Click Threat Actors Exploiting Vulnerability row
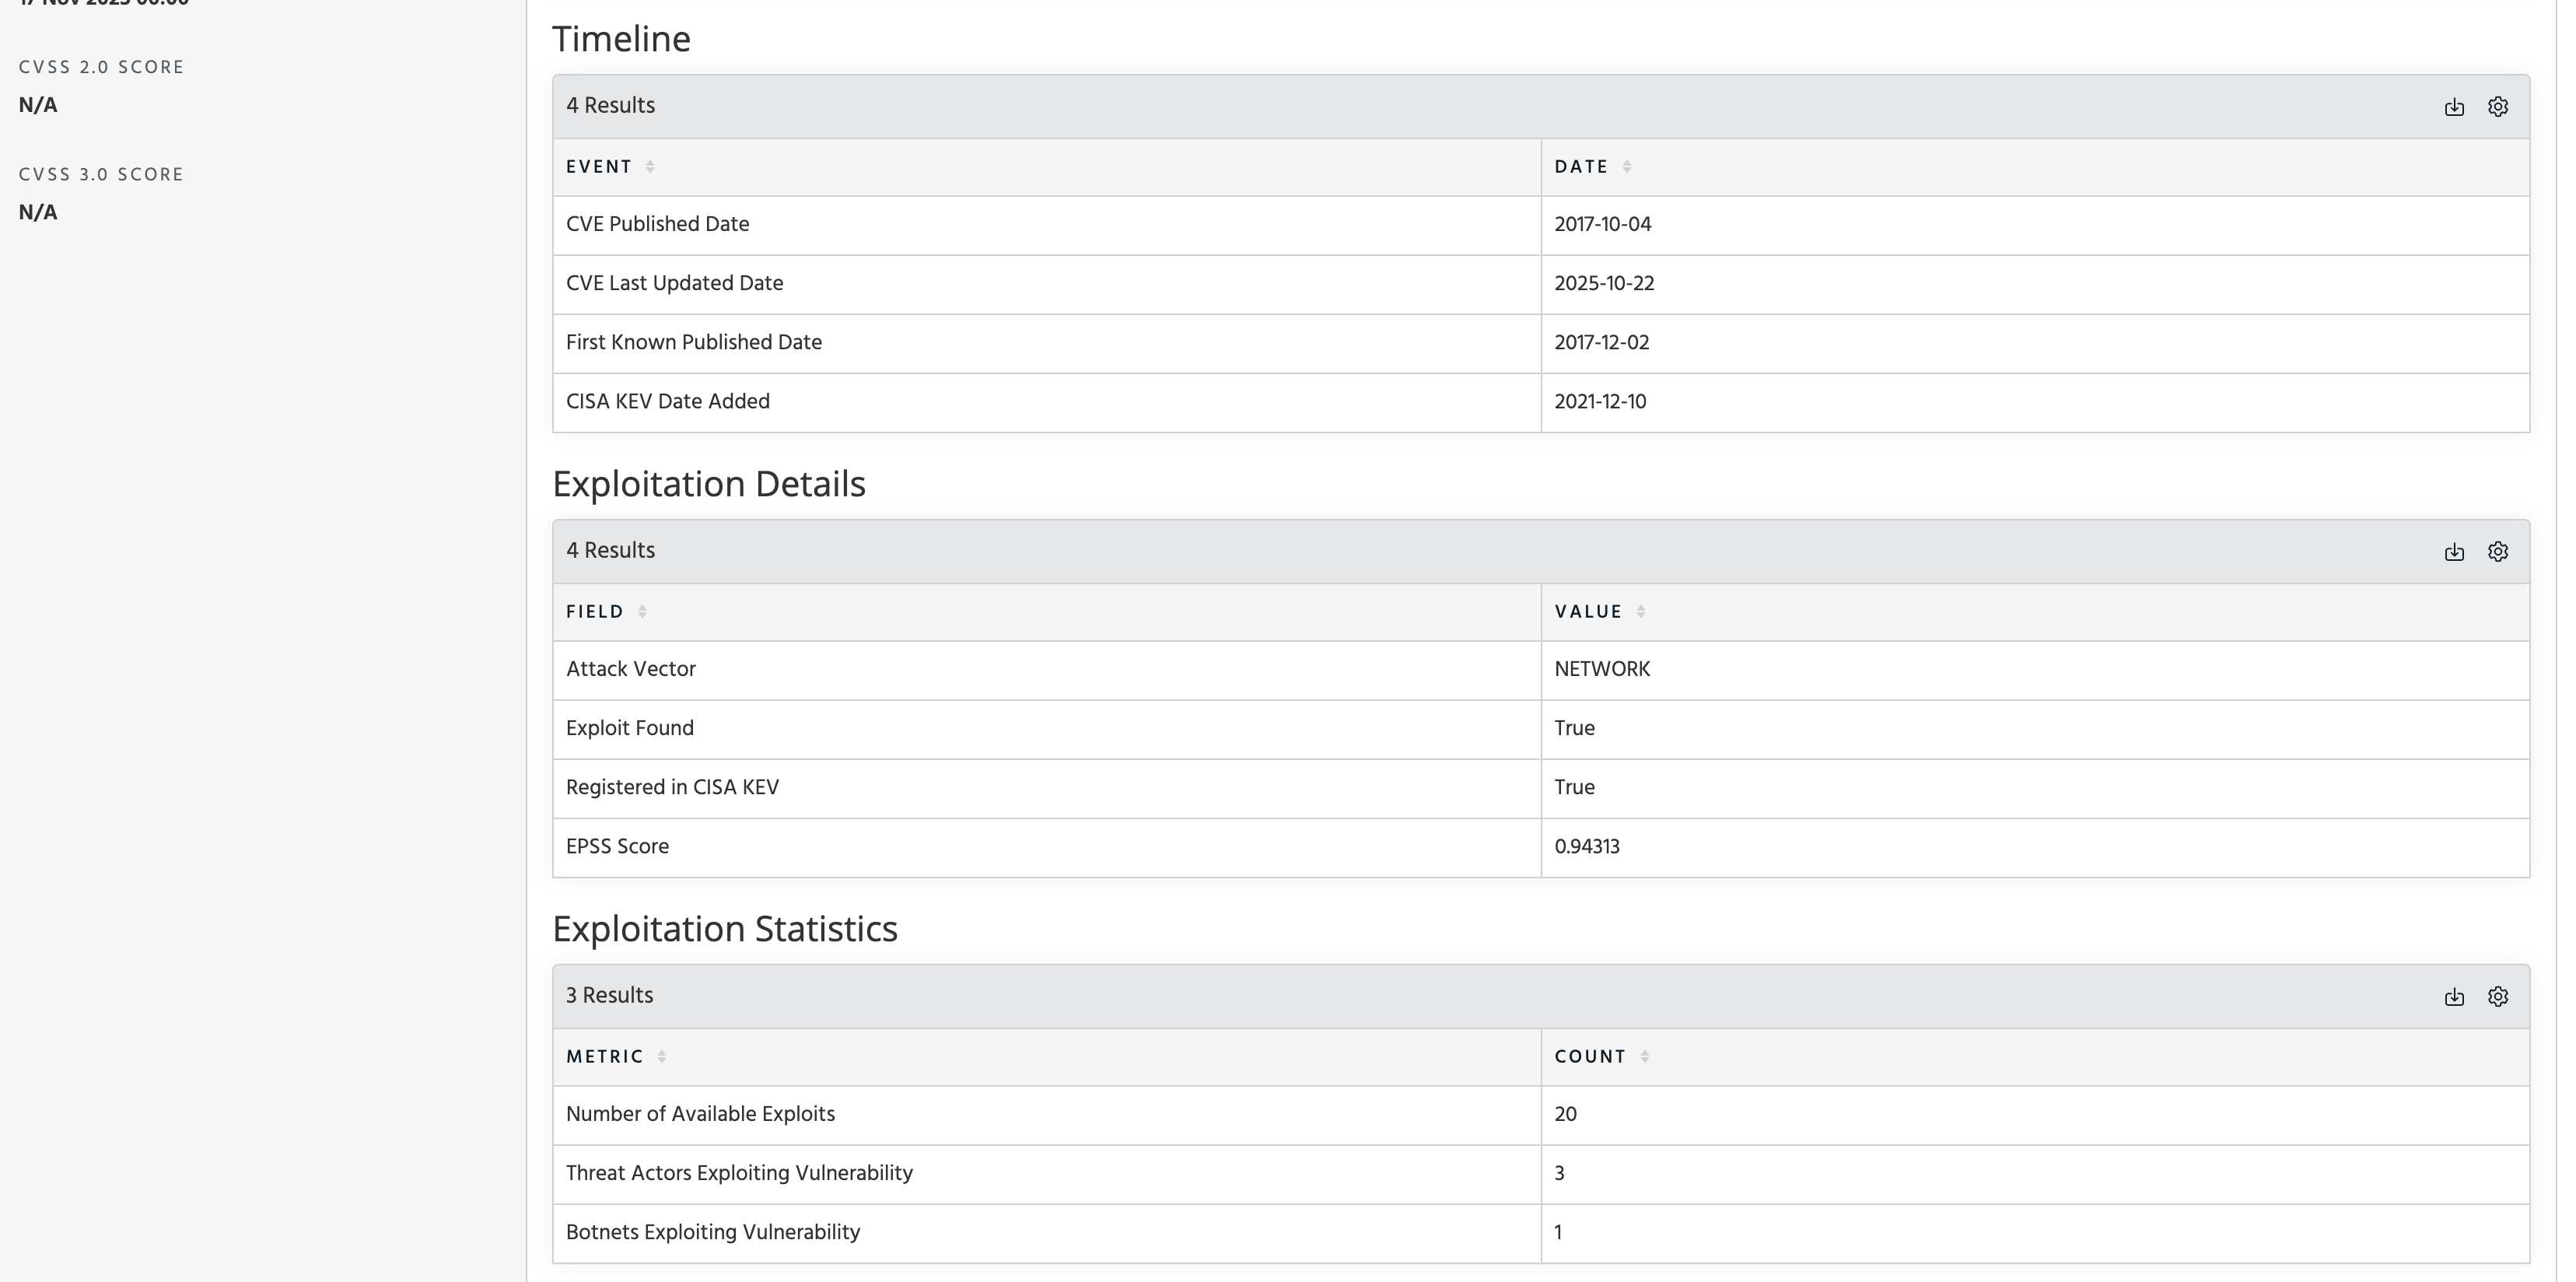 pyautogui.click(x=739, y=1173)
